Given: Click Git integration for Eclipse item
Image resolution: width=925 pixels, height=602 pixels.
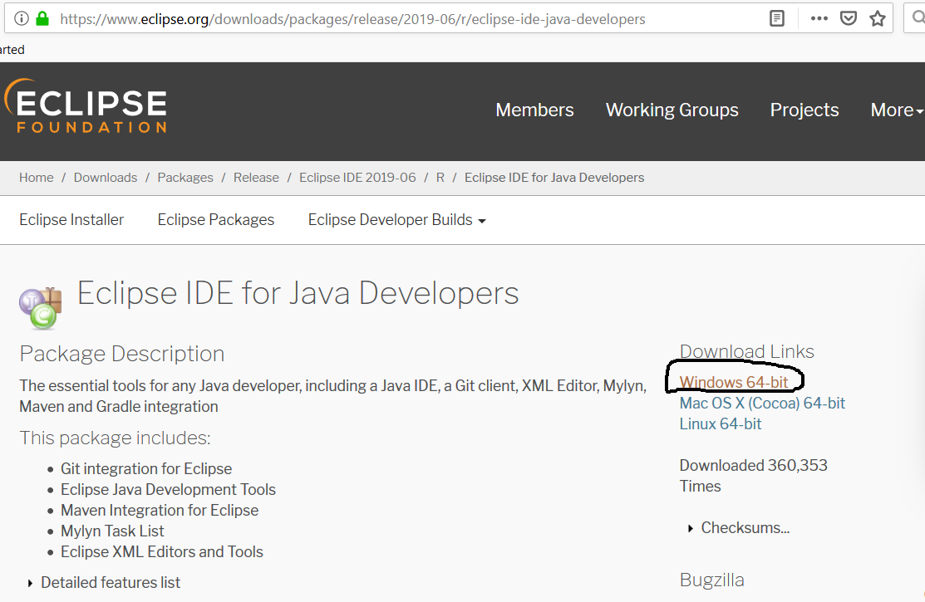Looking at the screenshot, I should (x=146, y=469).
